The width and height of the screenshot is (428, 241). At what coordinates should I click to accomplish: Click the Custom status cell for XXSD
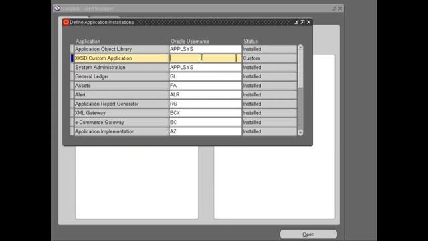click(x=270, y=58)
